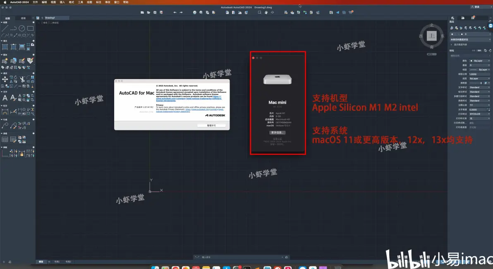Click the Trim scissors tool
This screenshot has height=269, width=493.
coord(22,79)
